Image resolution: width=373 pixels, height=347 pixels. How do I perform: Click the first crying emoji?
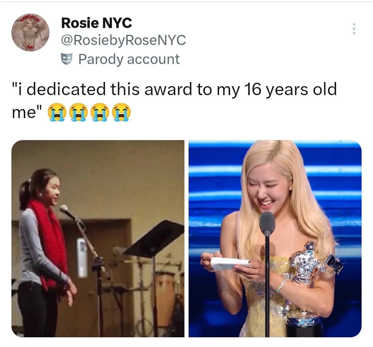[x=56, y=112]
